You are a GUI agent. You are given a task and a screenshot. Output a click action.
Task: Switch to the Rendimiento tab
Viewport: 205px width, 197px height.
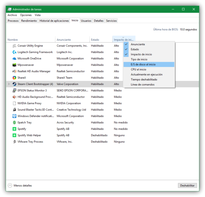click(x=29, y=21)
